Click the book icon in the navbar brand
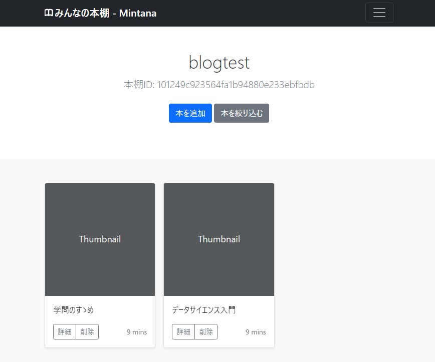435x362 pixels. (x=49, y=13)
